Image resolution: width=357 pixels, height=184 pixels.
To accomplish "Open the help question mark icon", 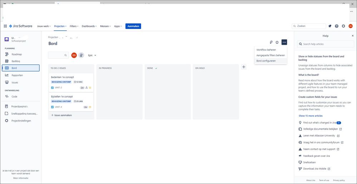I will [x=337, y=26].
